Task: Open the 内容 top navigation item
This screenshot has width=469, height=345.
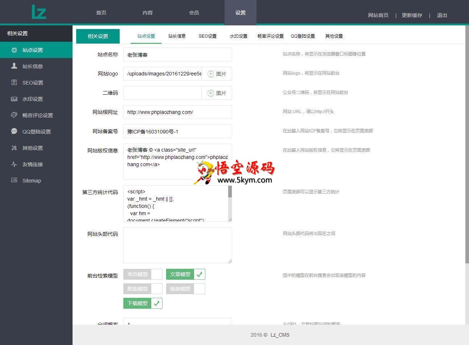Action: click(x=148, y=13)
